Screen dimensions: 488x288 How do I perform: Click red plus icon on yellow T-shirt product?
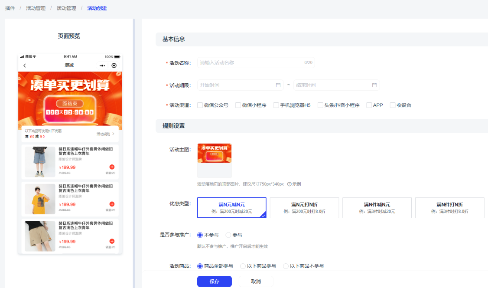click(x=112, y=204)
